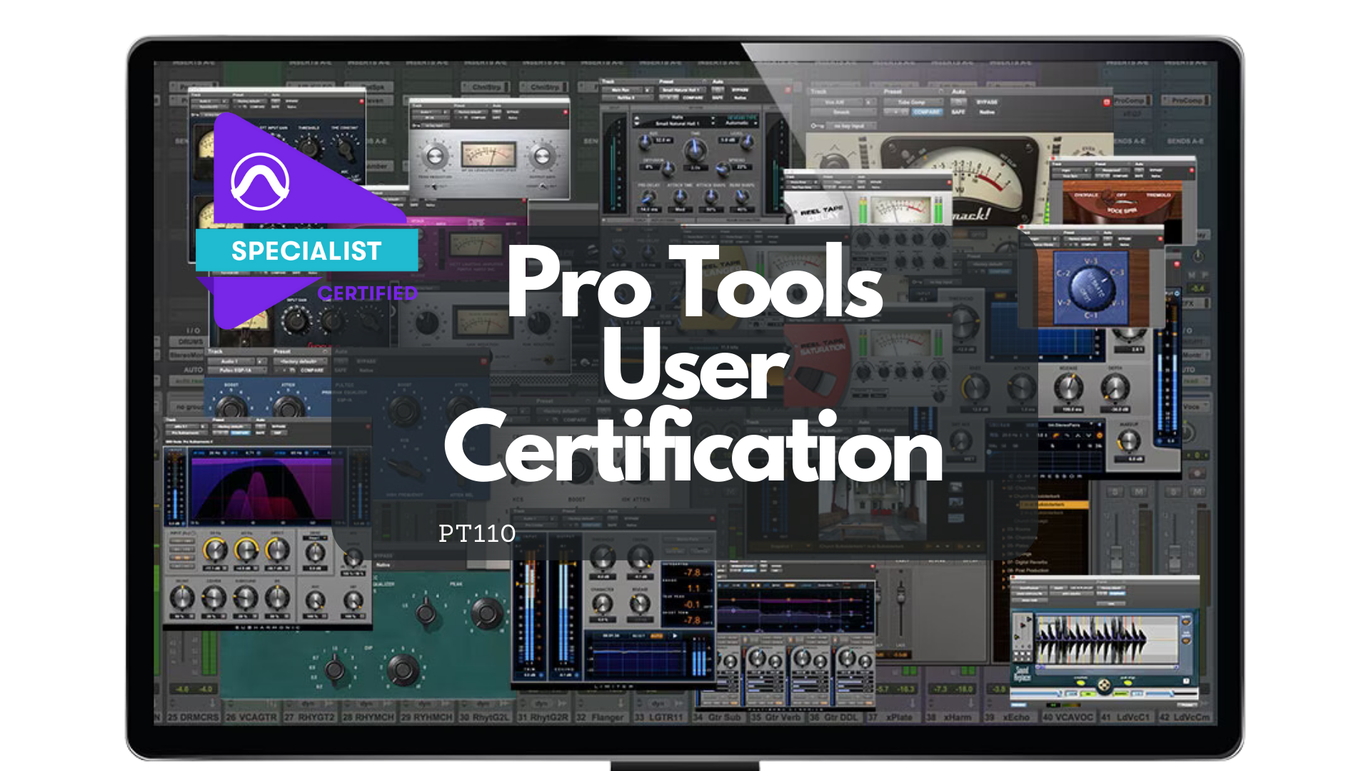
Task: Click the red target button in Smack! window
Action: coord(1106,102)
